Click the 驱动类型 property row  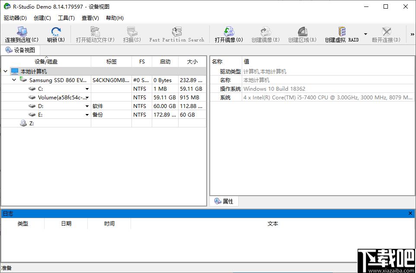pyautogui.click(x=313, y=71)
